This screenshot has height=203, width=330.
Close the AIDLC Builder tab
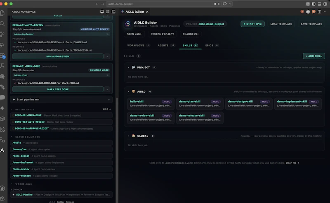147,12
